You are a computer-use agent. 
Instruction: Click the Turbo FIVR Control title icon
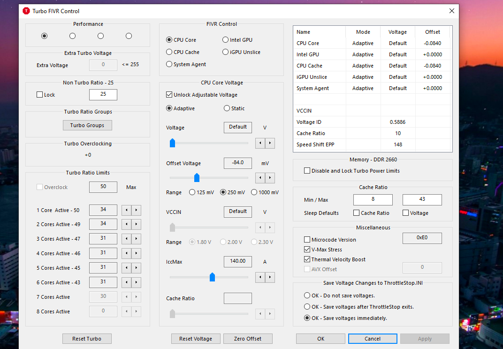(26, 11)
